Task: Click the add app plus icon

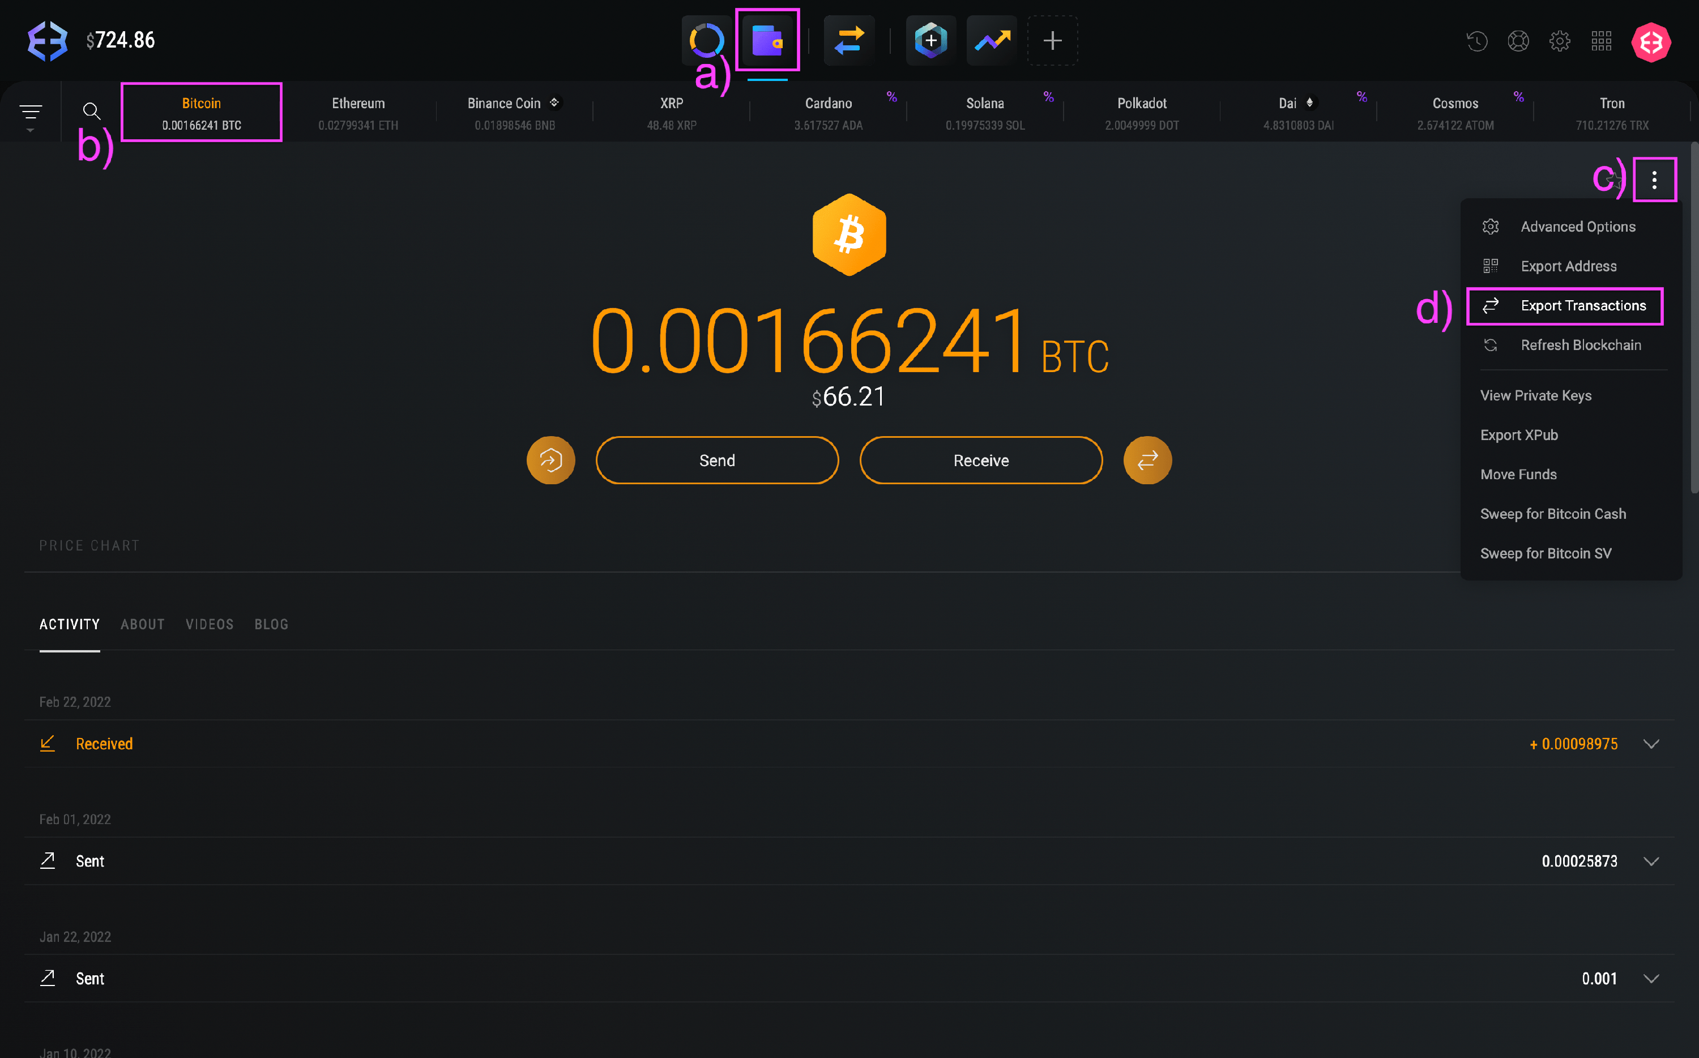Action: [x=1052, y=41]
